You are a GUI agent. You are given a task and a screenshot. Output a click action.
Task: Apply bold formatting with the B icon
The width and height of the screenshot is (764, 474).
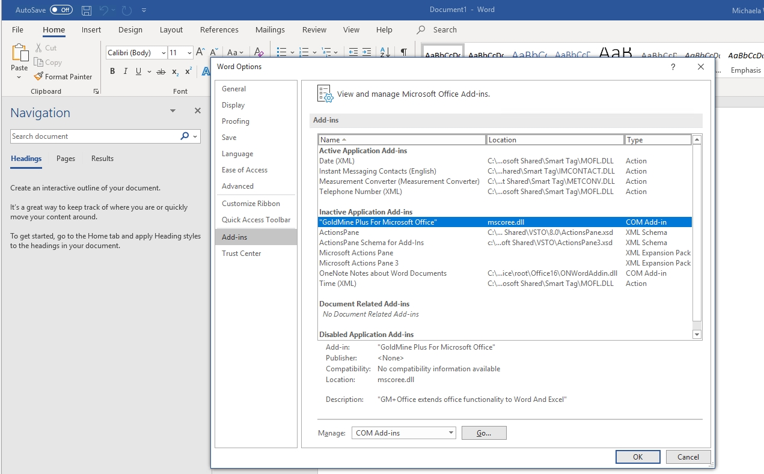[x=112, y=71]
